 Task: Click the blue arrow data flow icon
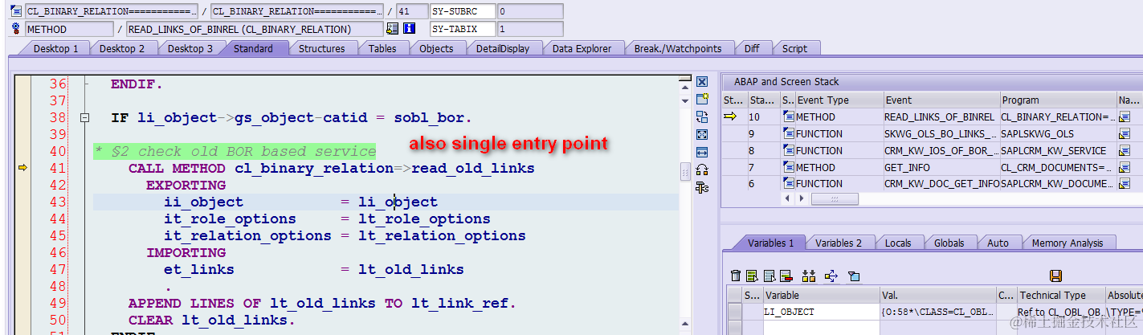[831, 276]
